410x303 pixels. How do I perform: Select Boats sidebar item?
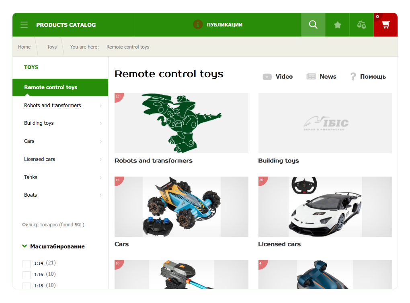coord(30,195)
